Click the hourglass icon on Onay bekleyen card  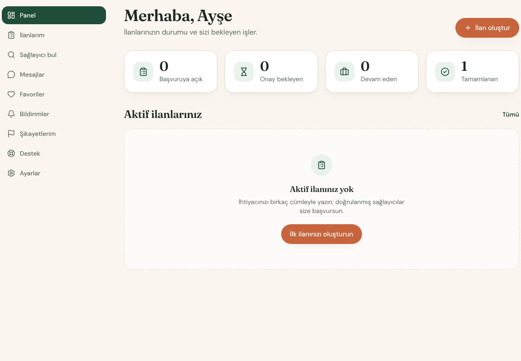[244, 72]
